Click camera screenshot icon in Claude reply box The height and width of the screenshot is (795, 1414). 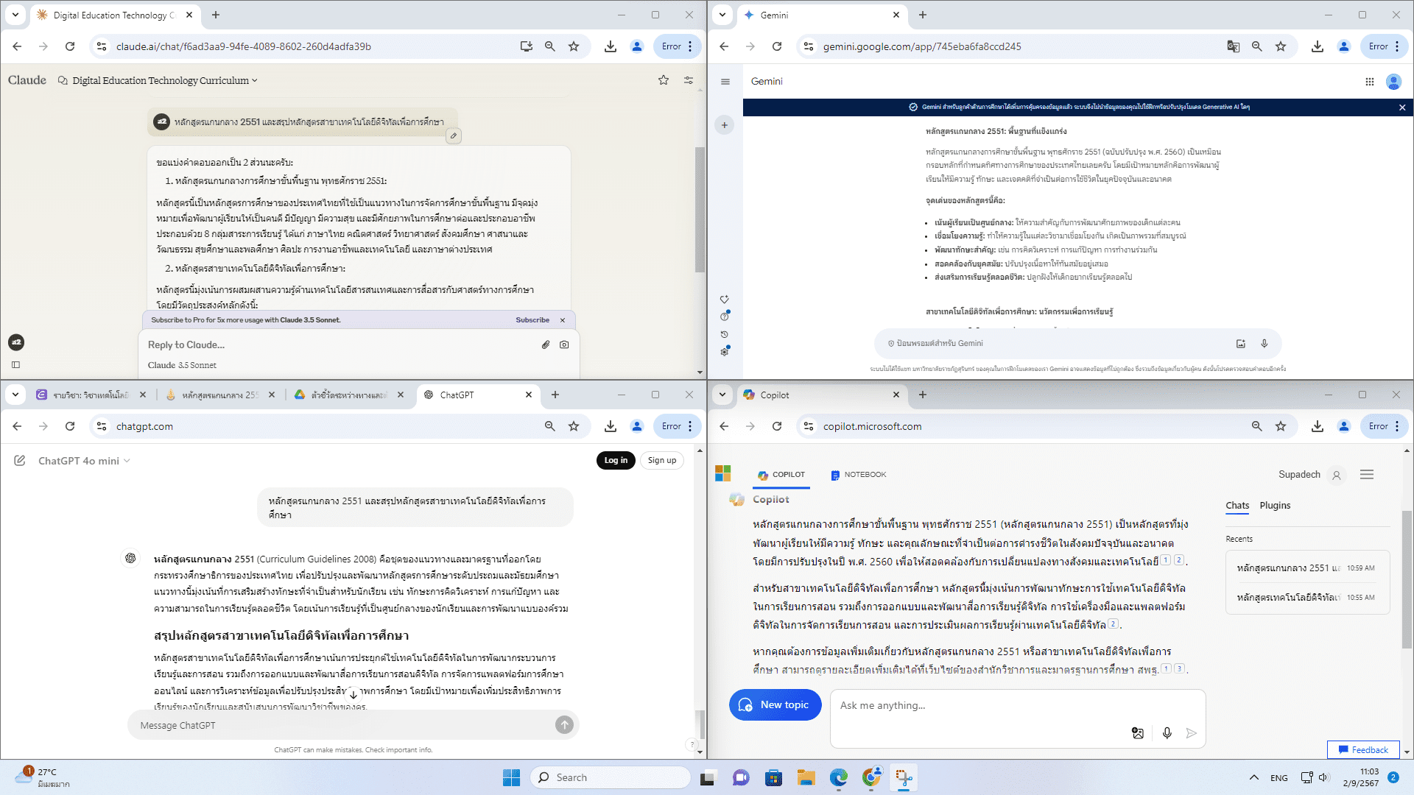564,344
